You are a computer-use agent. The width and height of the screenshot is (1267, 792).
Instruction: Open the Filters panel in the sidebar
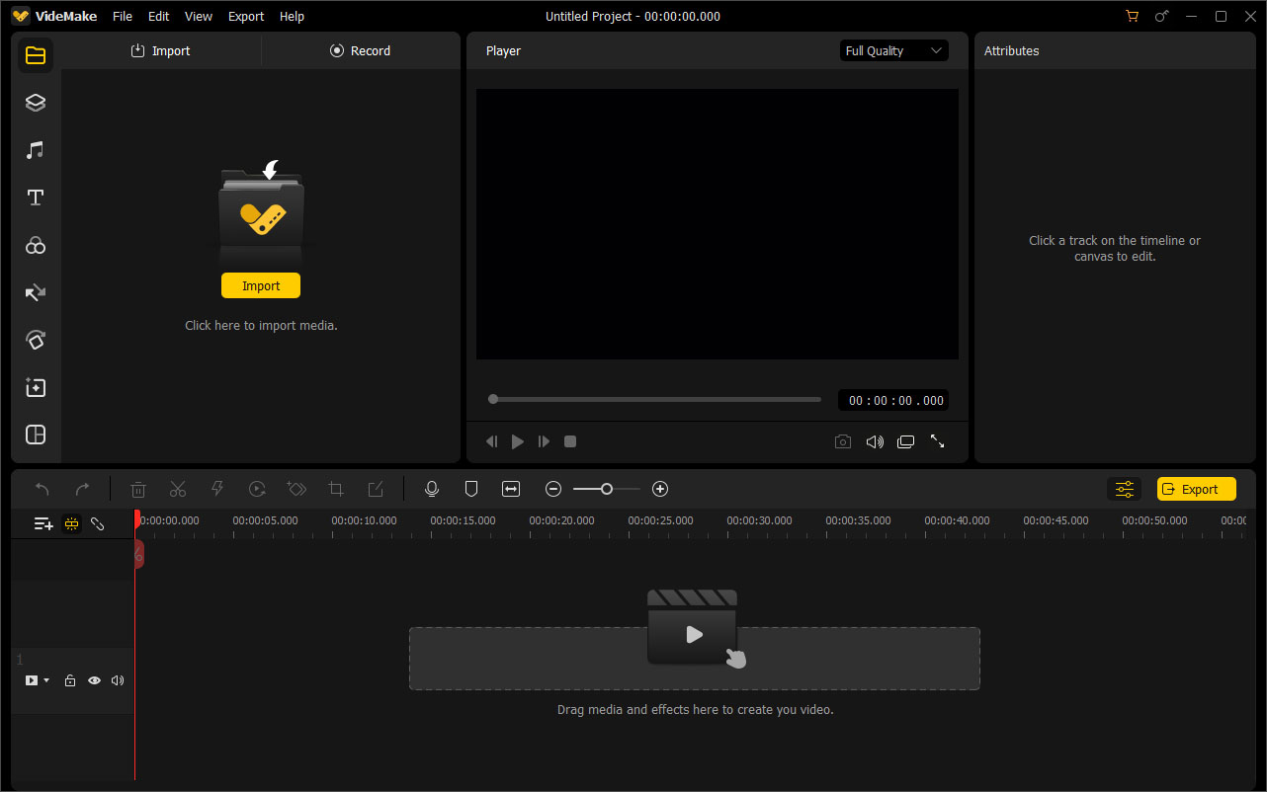click(36, 245)
